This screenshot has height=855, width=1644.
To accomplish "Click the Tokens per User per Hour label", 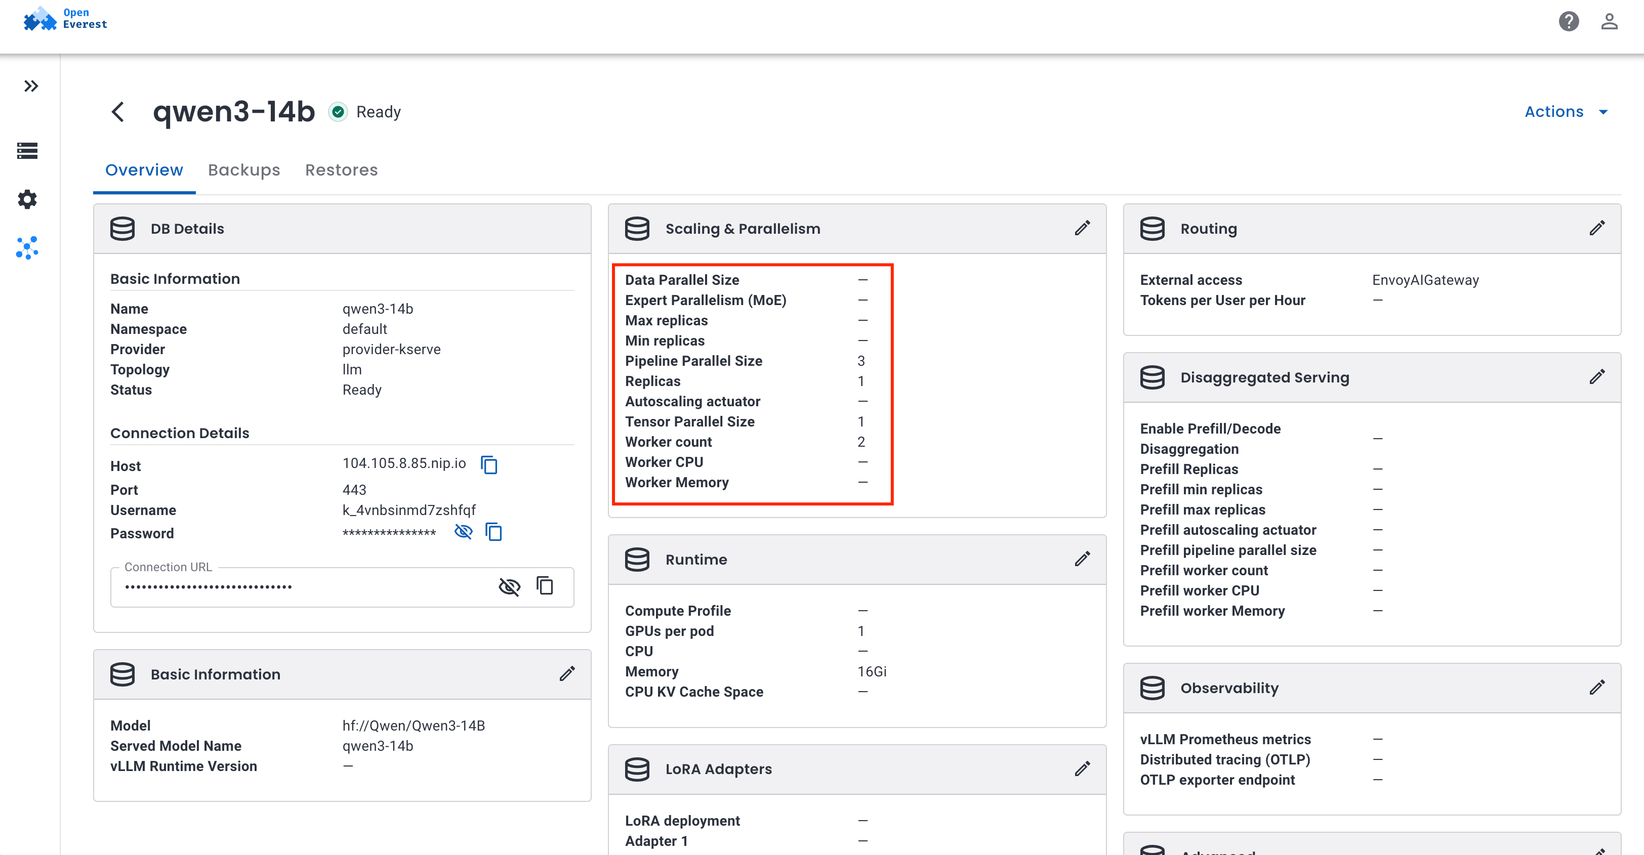I will [x=1222, y=300].
